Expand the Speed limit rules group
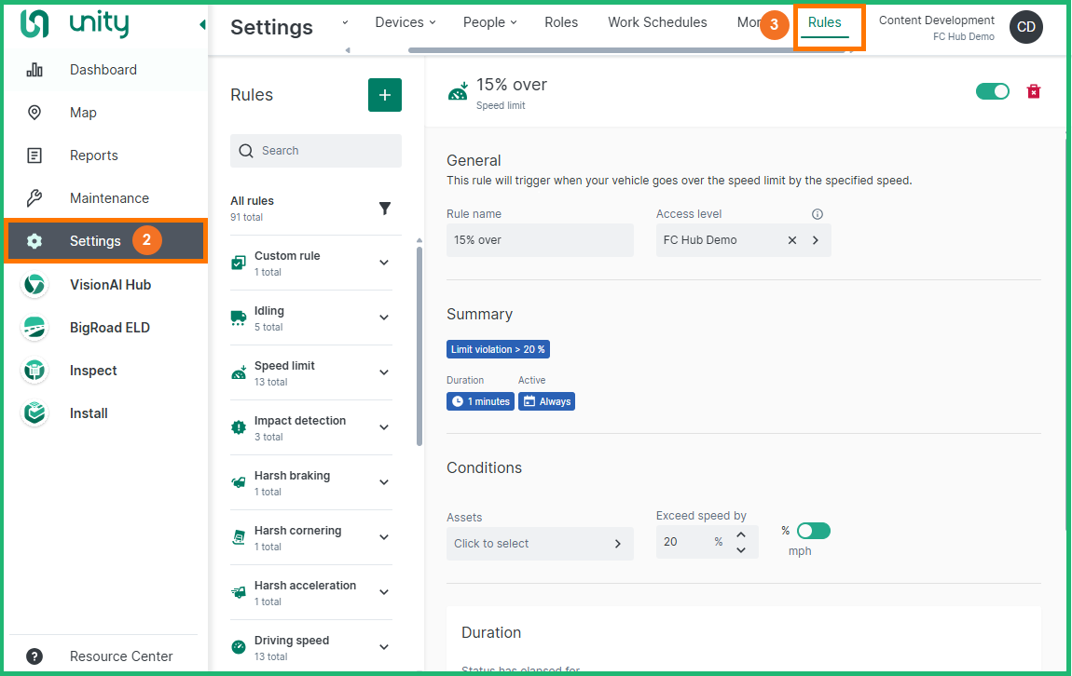 (384, 372)
